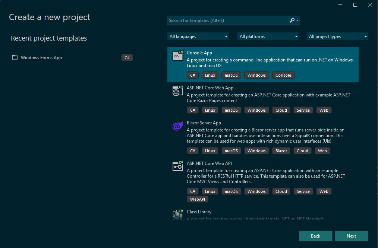The image size is (378, 248).
Task: Click the Windows Forms App icon in recent templates
Action: [15, 57]
